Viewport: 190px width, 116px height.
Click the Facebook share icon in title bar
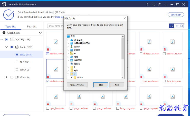(147, 4)
